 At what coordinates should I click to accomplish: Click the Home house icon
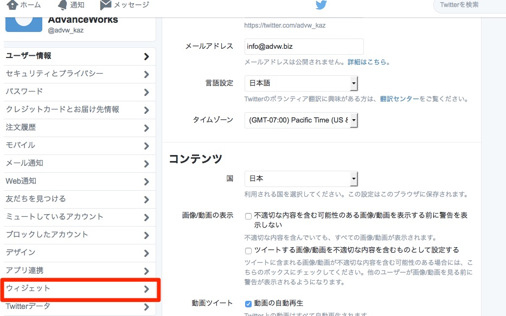(x=12, y=4)
